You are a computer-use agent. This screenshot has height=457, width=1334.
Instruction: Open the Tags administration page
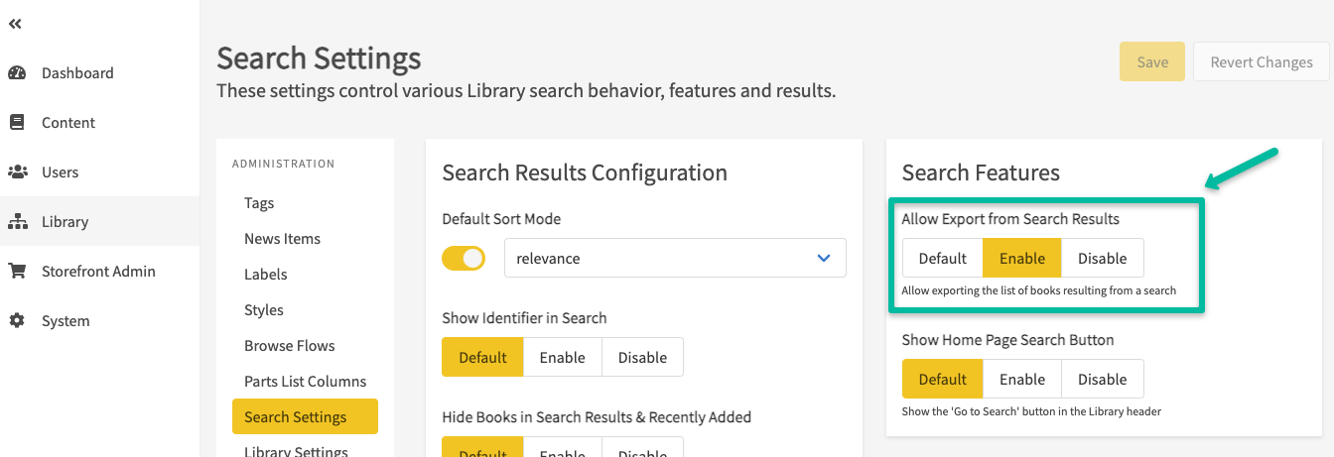point(259,202)
